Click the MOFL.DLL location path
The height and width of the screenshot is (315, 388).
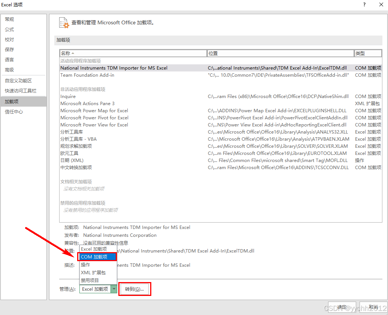click(278, 160)
